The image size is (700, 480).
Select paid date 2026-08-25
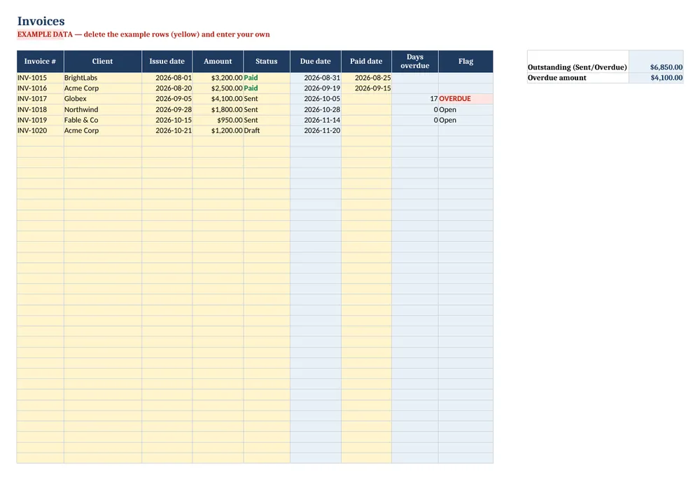pyautogui.click(x=366, y=78)
